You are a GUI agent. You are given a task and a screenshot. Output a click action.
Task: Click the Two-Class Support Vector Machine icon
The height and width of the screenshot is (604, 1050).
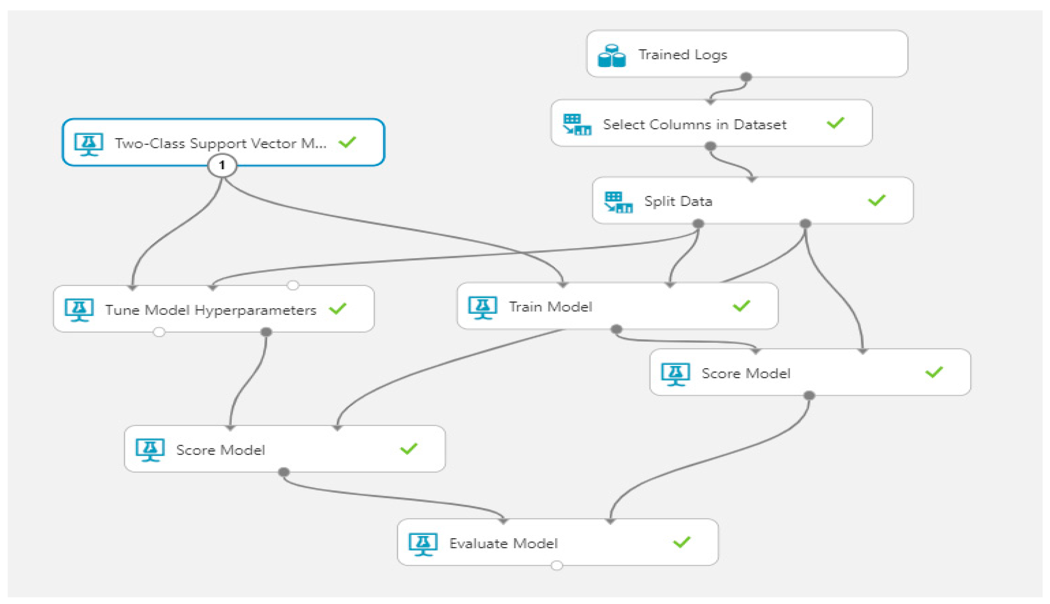point(89,144)
